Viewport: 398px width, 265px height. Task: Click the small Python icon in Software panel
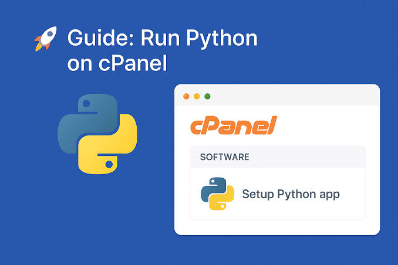(x=217, y=193)
